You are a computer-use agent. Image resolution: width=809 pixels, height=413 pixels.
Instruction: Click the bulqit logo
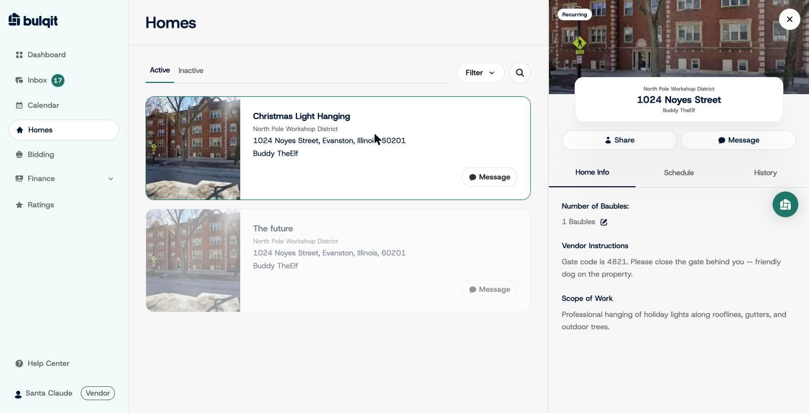[33, 20]
